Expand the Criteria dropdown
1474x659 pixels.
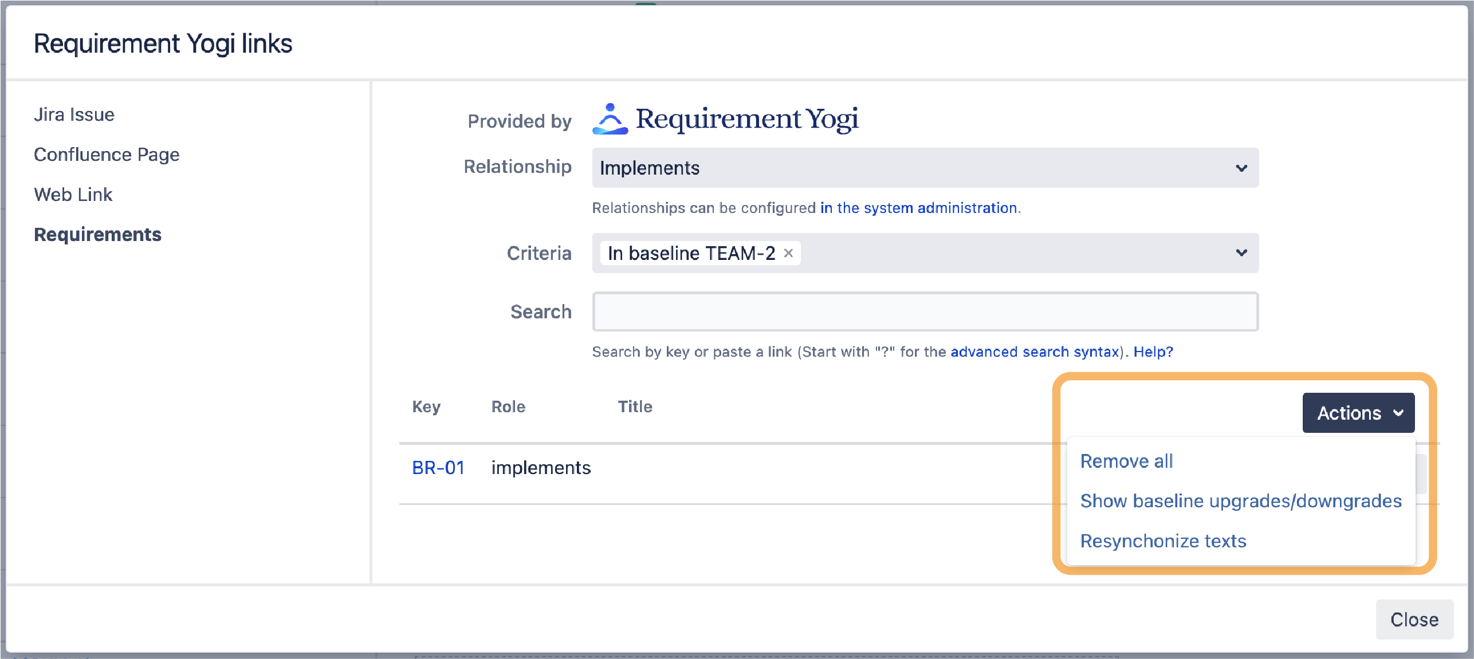click(1241, 252)
